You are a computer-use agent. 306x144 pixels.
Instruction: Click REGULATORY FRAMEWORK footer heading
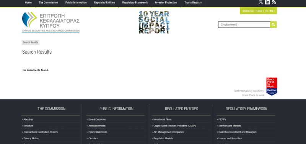(246, 109)
